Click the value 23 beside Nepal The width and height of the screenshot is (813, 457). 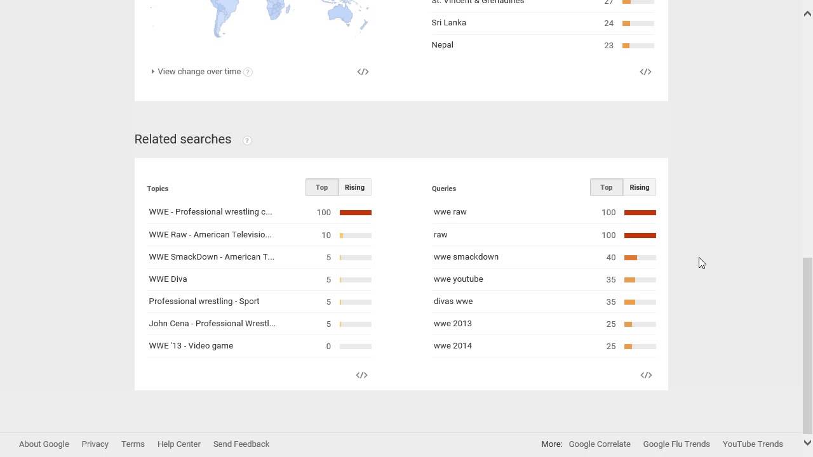[x=608, y=46]
